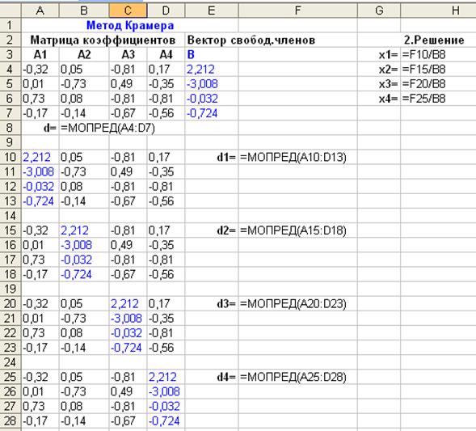Viewport: 476px width, 431px height.
Task: Select the 'A4' label in row 3
Action: pos(166,55)
